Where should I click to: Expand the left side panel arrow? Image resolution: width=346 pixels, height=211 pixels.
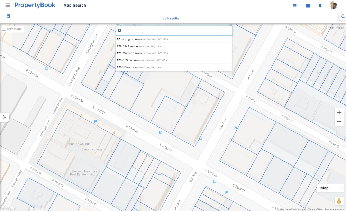pos(4,117)
